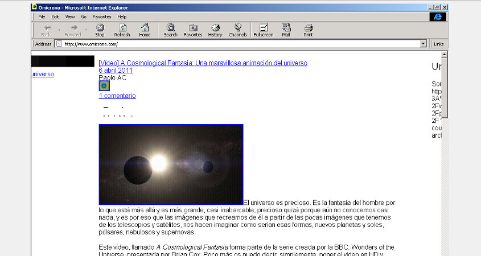The width and height of the screenshot is (481, 256).
Task: Stop loading the page
Action: 100,30
